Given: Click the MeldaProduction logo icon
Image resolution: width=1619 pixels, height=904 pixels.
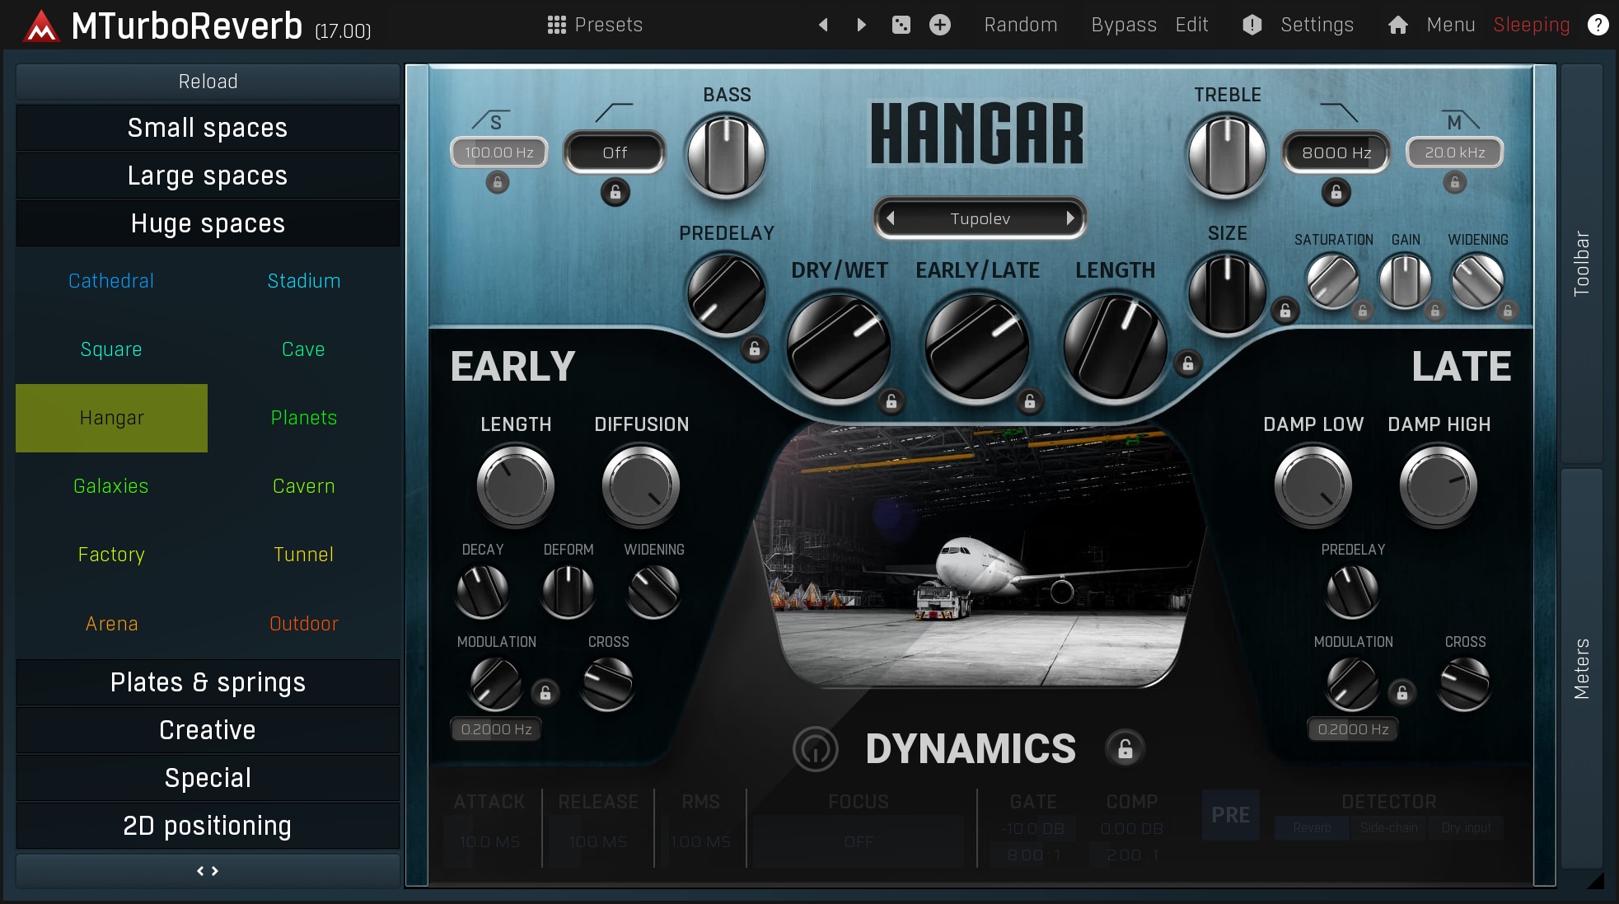Looking at the screenshot, I should [40, 26].
